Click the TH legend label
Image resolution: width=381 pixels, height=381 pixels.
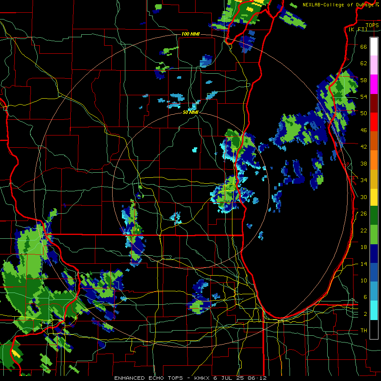tap(364, 330)
